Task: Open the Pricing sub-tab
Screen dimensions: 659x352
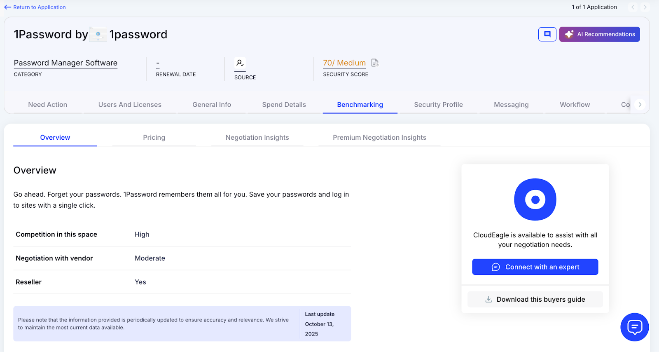Action: point(154,138)
